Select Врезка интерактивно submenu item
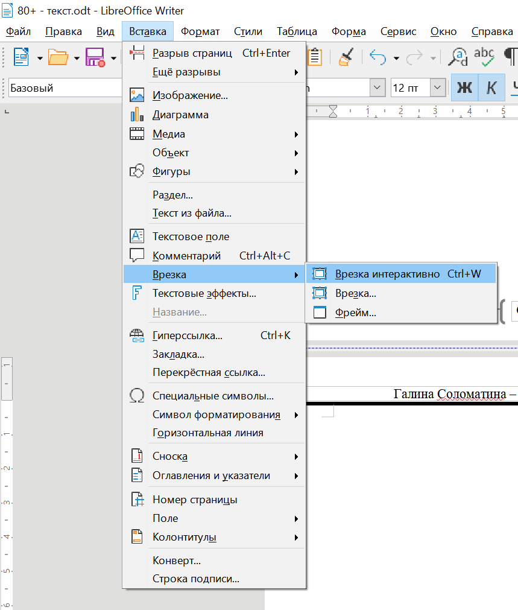 401,274
